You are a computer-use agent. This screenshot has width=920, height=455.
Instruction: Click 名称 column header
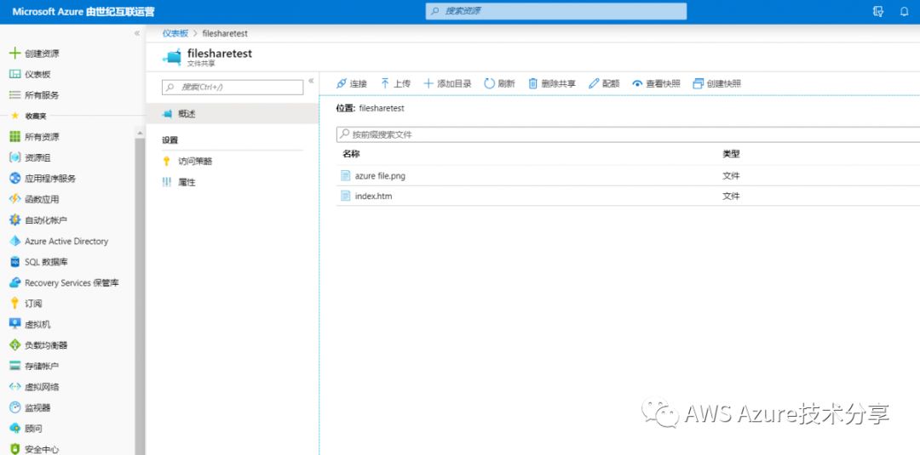pyautogui.click(x=351, y=154)
